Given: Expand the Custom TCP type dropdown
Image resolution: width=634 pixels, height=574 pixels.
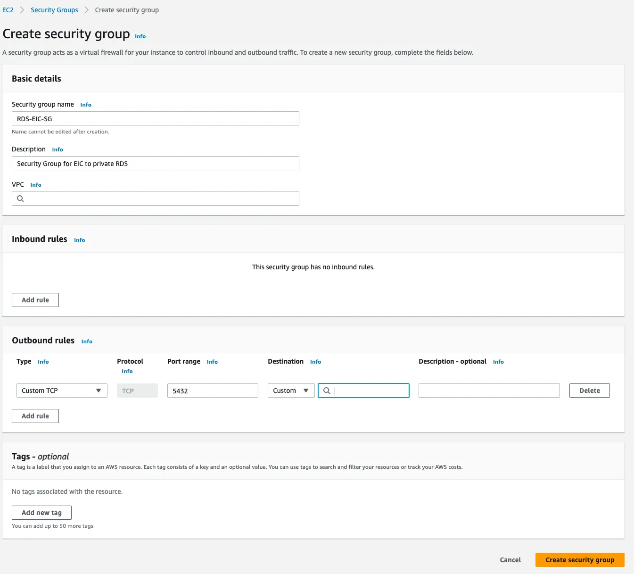Looking at the screenshot, I should point(62,391).
